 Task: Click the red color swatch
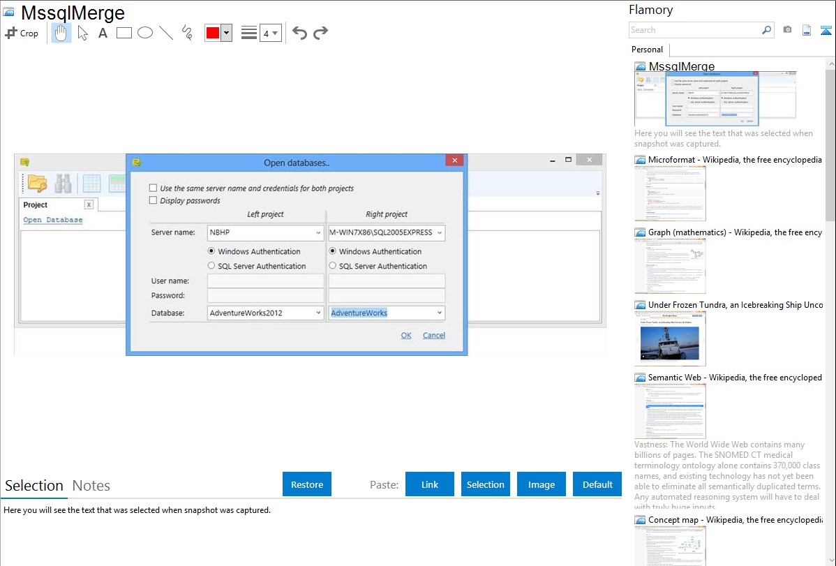point(213,33)
